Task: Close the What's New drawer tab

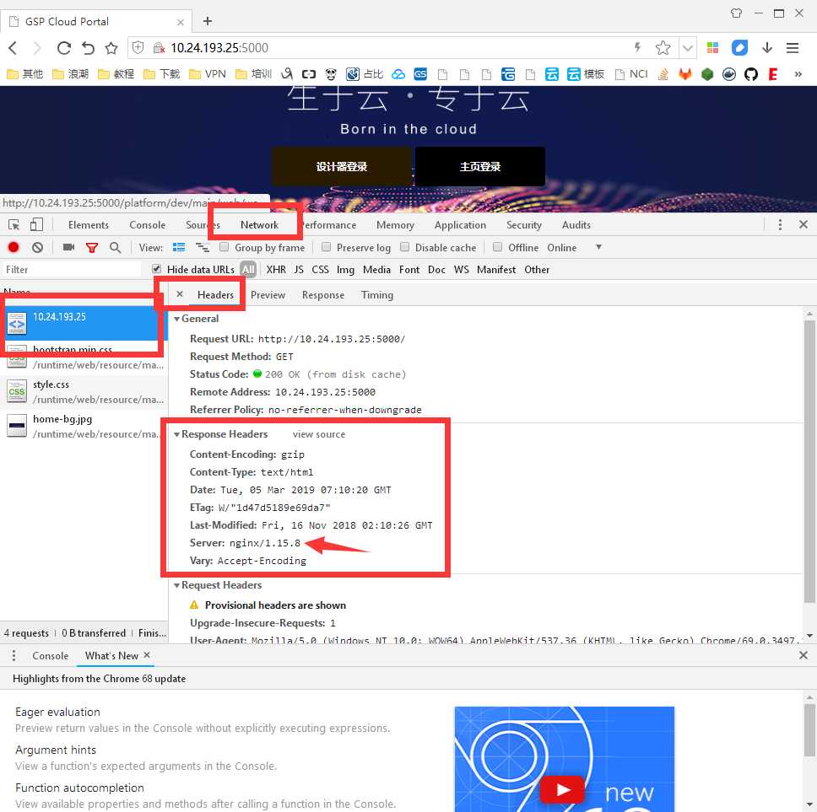Action: click(x=147, y=655)
